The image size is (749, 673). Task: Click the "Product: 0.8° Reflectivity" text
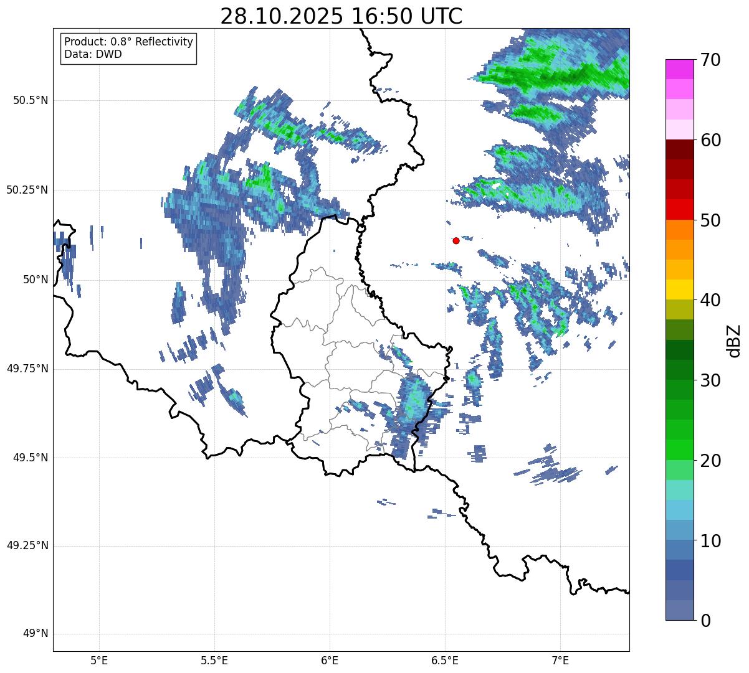(x=129, y=42)
